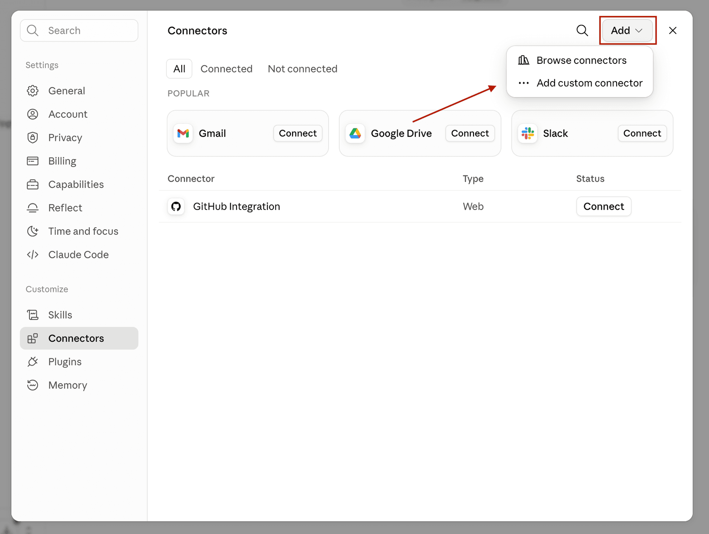This screenshot has height=534, width=709.
Task: Click the Type column header
Action: [473, 179]
